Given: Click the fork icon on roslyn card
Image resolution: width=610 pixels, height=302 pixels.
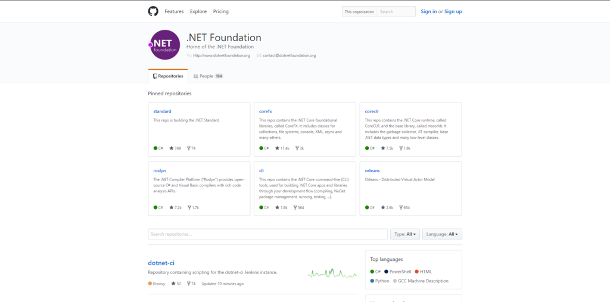Looking at the screenshot, I should [189, 207].
